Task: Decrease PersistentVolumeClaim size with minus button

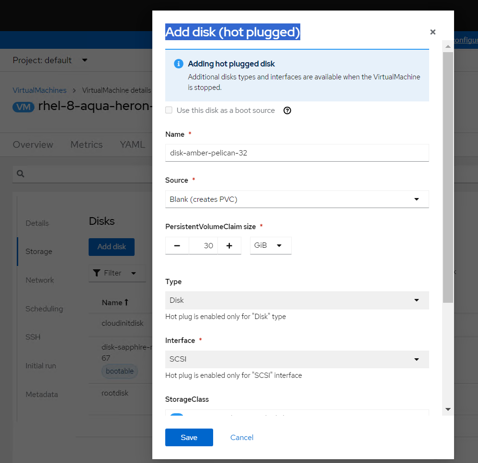Action: (x=177, y=245)
